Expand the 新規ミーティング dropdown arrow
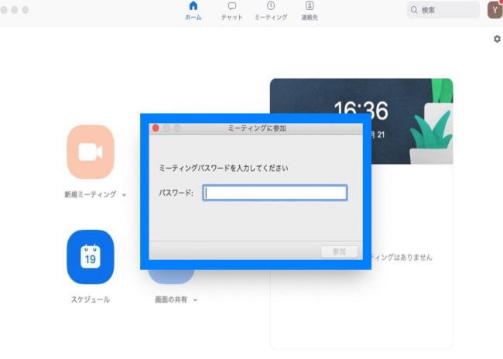 (x=124, y=195)
